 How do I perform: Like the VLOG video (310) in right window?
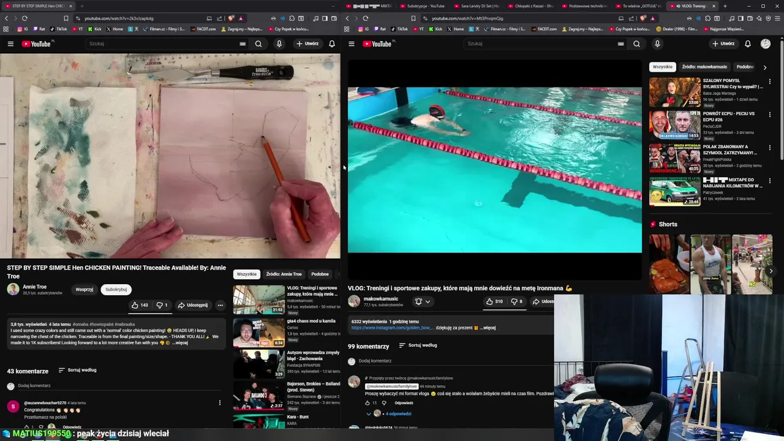pyautogui.click(x=494, y=301)
